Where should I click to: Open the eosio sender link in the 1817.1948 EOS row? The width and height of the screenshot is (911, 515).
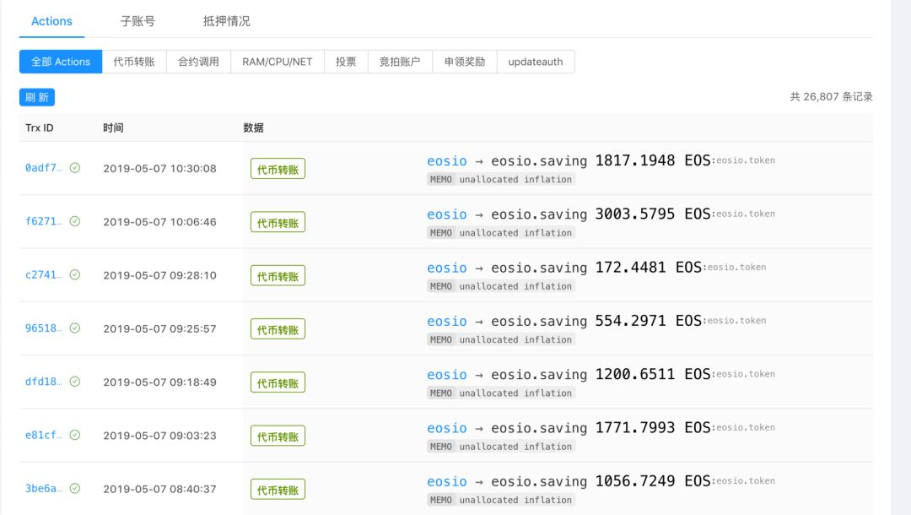(x=447, y=161)
